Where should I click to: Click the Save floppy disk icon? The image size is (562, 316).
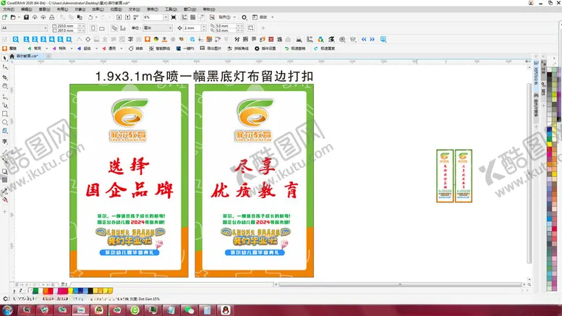26,17
